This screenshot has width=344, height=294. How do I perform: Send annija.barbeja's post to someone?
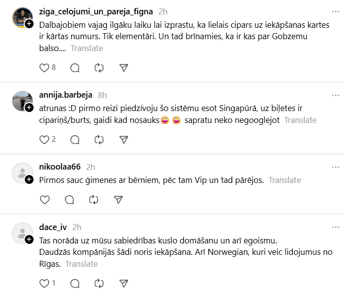point(124,139)
